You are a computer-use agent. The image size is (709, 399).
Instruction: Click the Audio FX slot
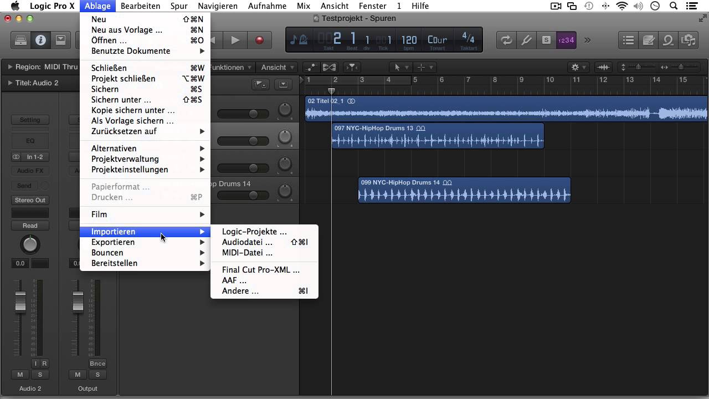(x=30, y=171)
